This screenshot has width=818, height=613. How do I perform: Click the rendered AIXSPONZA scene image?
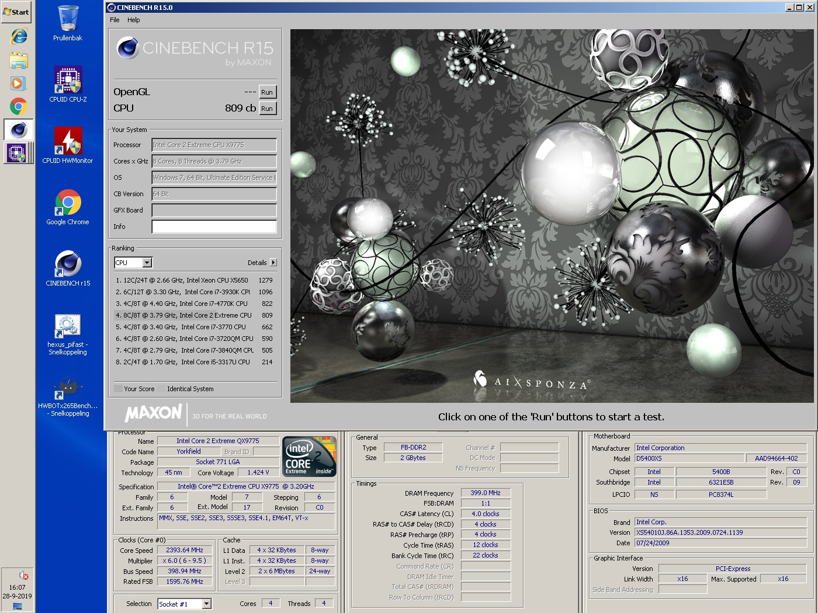[x=552, y=216]
